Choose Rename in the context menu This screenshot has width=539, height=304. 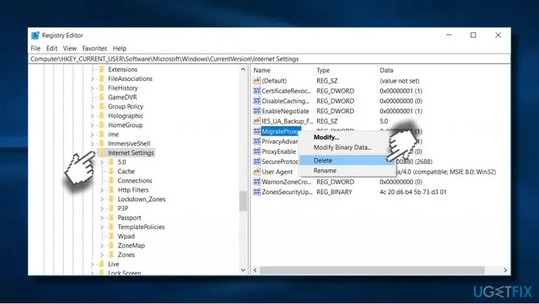click(x=346, y=171)
